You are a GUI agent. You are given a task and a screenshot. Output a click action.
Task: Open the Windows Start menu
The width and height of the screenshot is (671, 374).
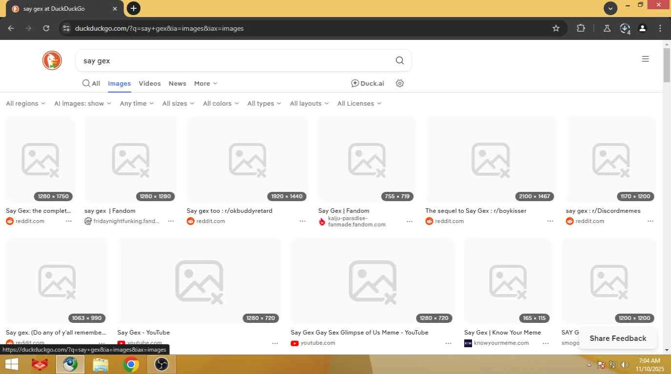click(x=11, y=364)
